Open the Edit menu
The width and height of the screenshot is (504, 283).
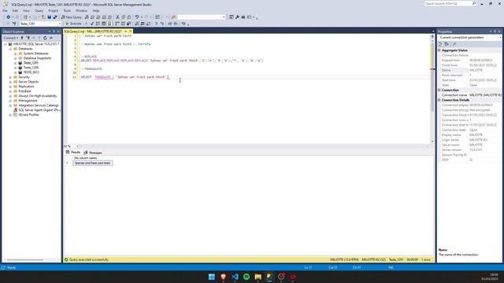coord(15,10)
